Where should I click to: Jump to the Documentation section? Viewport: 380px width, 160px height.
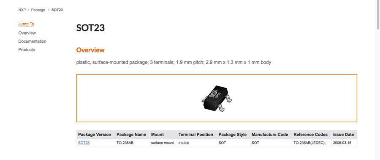(x=33, y=41)
